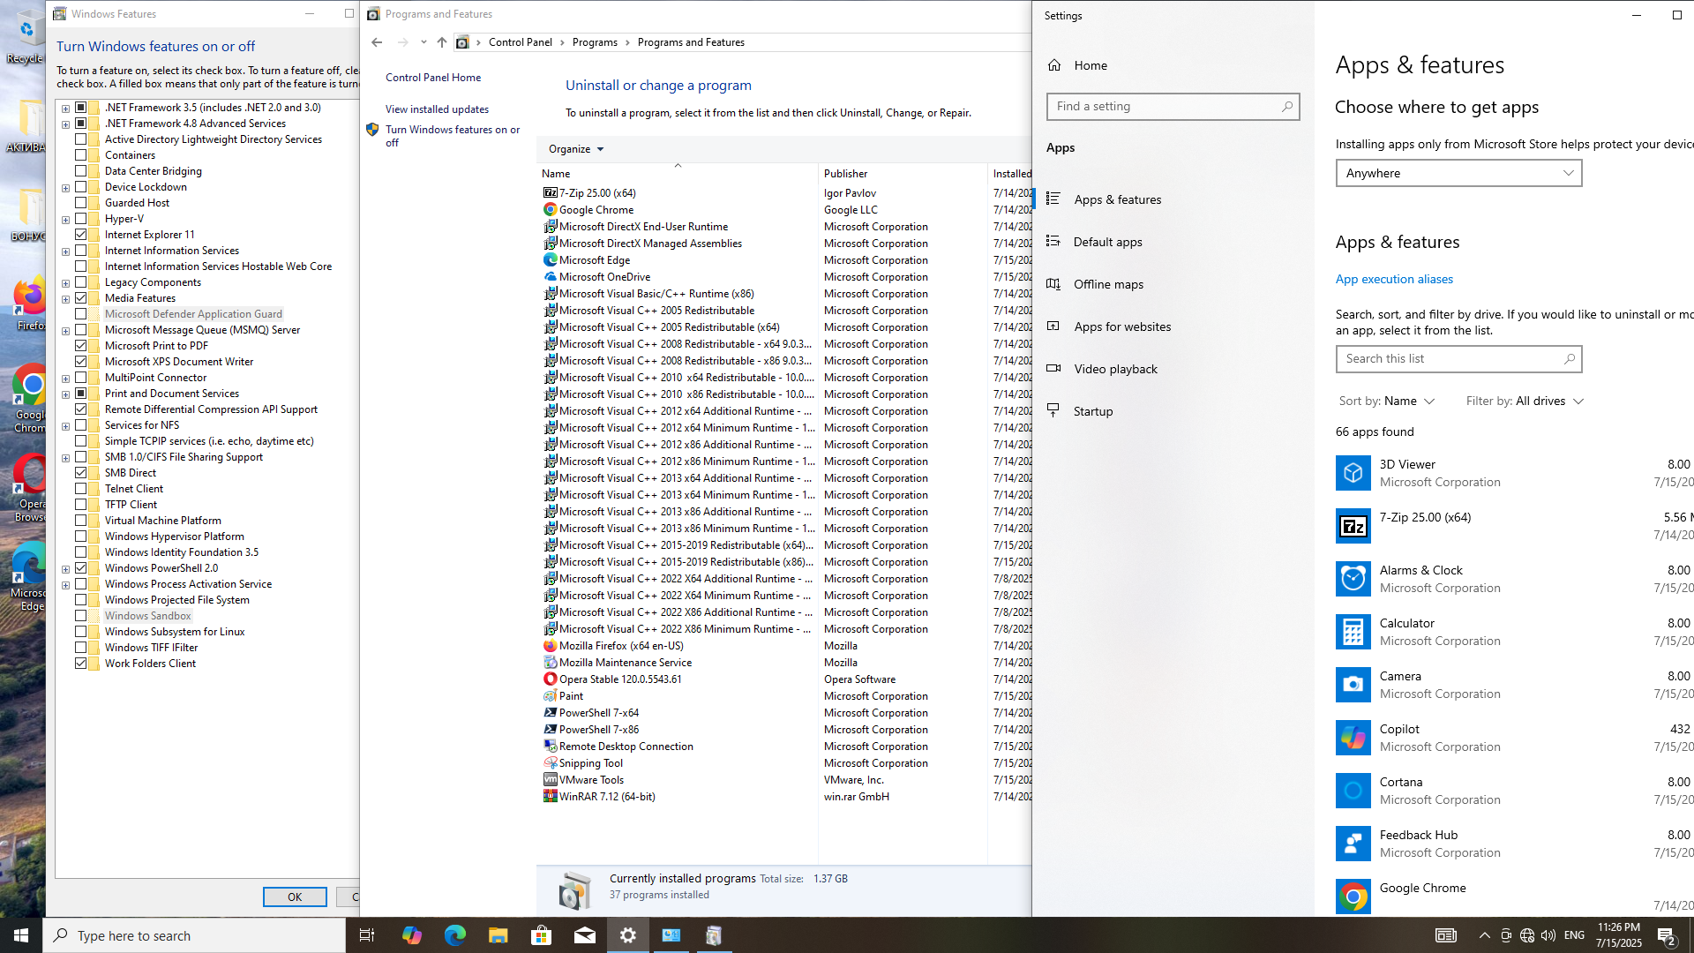The height and width of the screenshot is (953, 1694).
Task: Click the Find a setting search box
Action: tap(1173, 107)
